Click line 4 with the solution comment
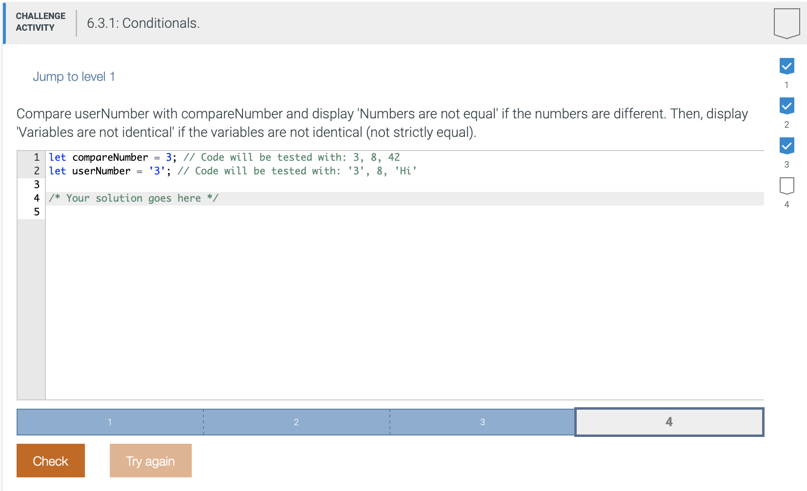 (134, 198)
